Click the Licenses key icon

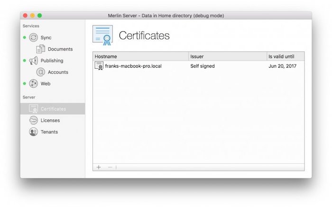coord(34,120)
